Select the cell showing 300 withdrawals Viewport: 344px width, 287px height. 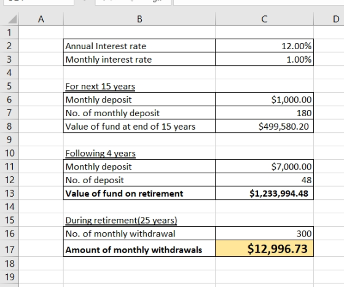[x=264, y=234]
